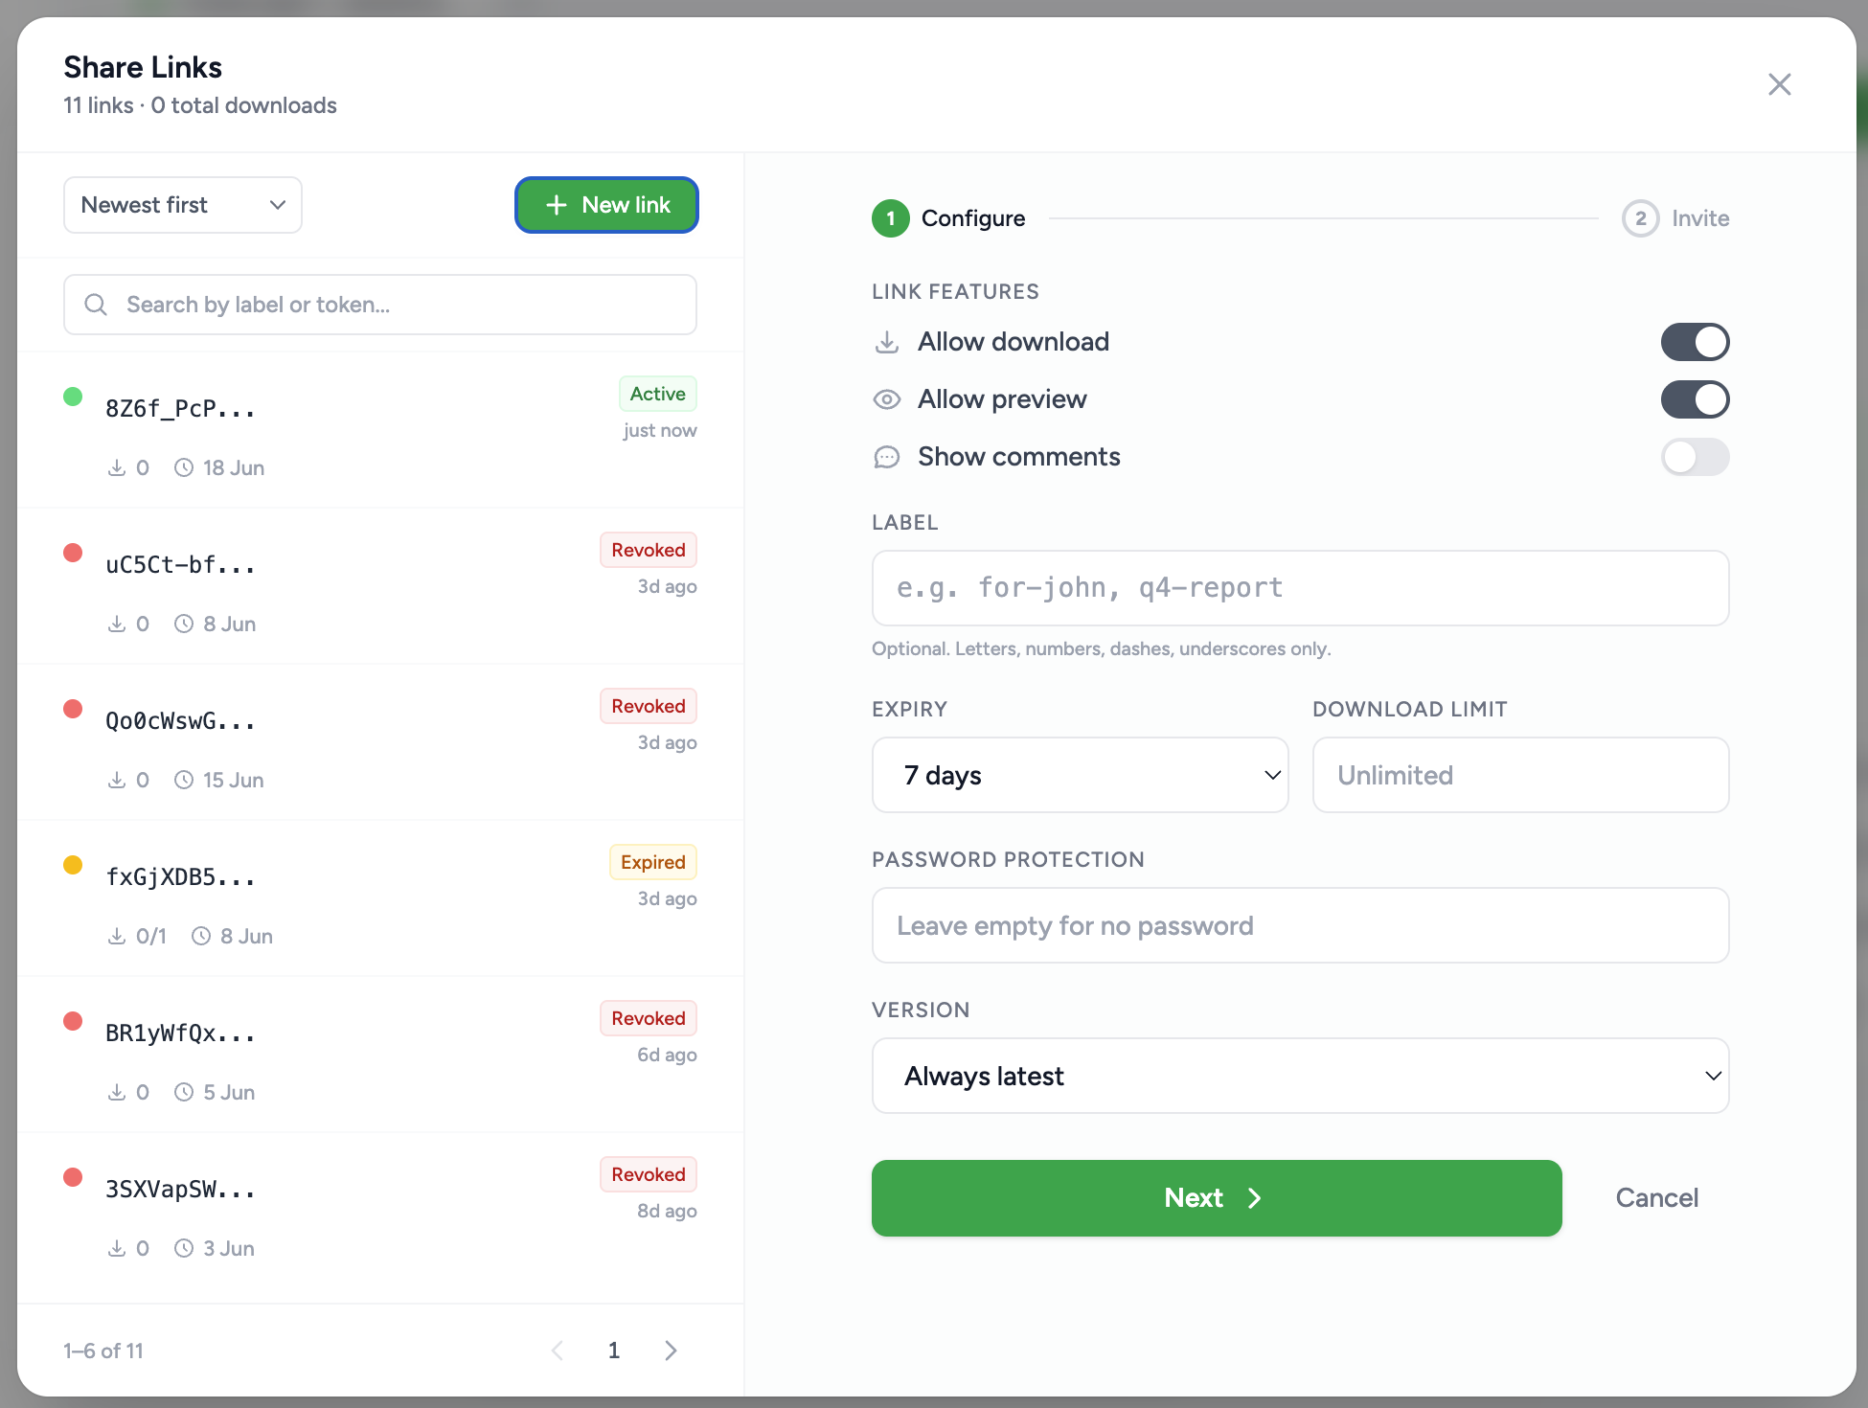Go to next page of links

coord(671,1351)
